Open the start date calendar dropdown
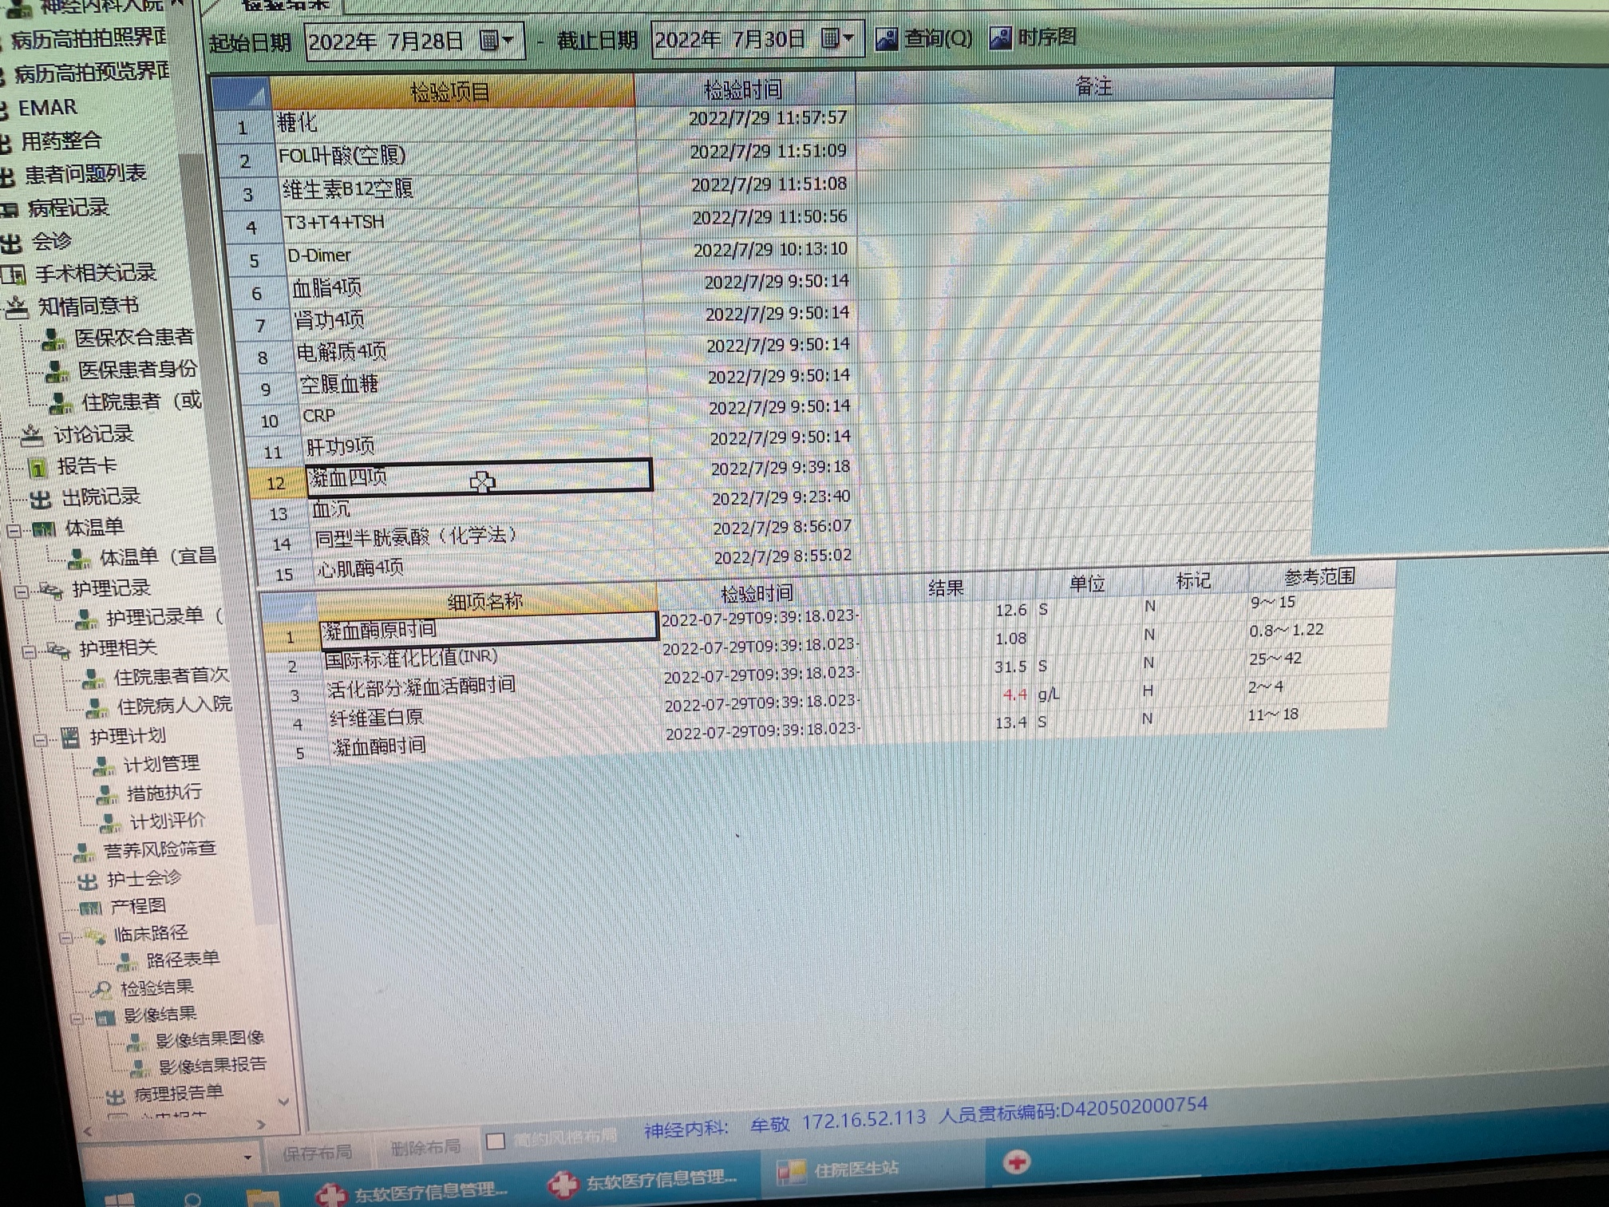This screenshot has height=1207, width=1609. pyautogui.click(x=496, y=40)
